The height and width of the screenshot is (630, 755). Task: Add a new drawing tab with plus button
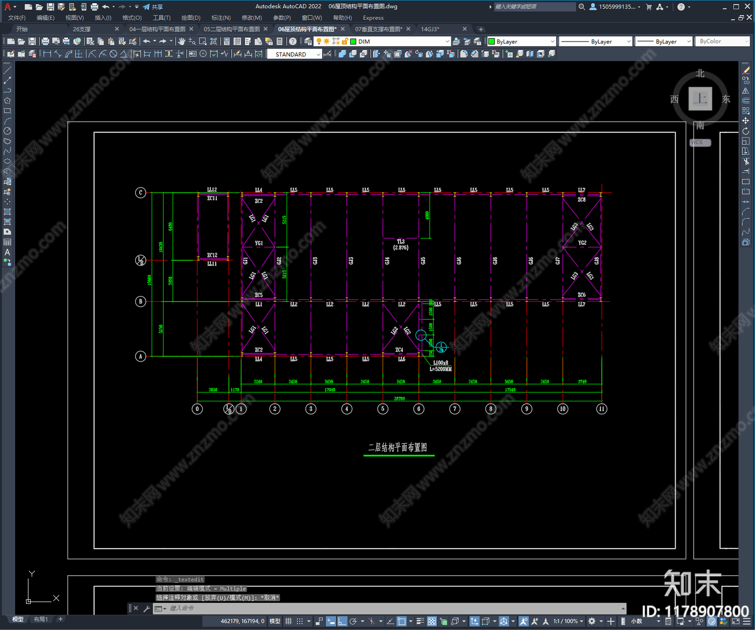[x=481, y=29]
